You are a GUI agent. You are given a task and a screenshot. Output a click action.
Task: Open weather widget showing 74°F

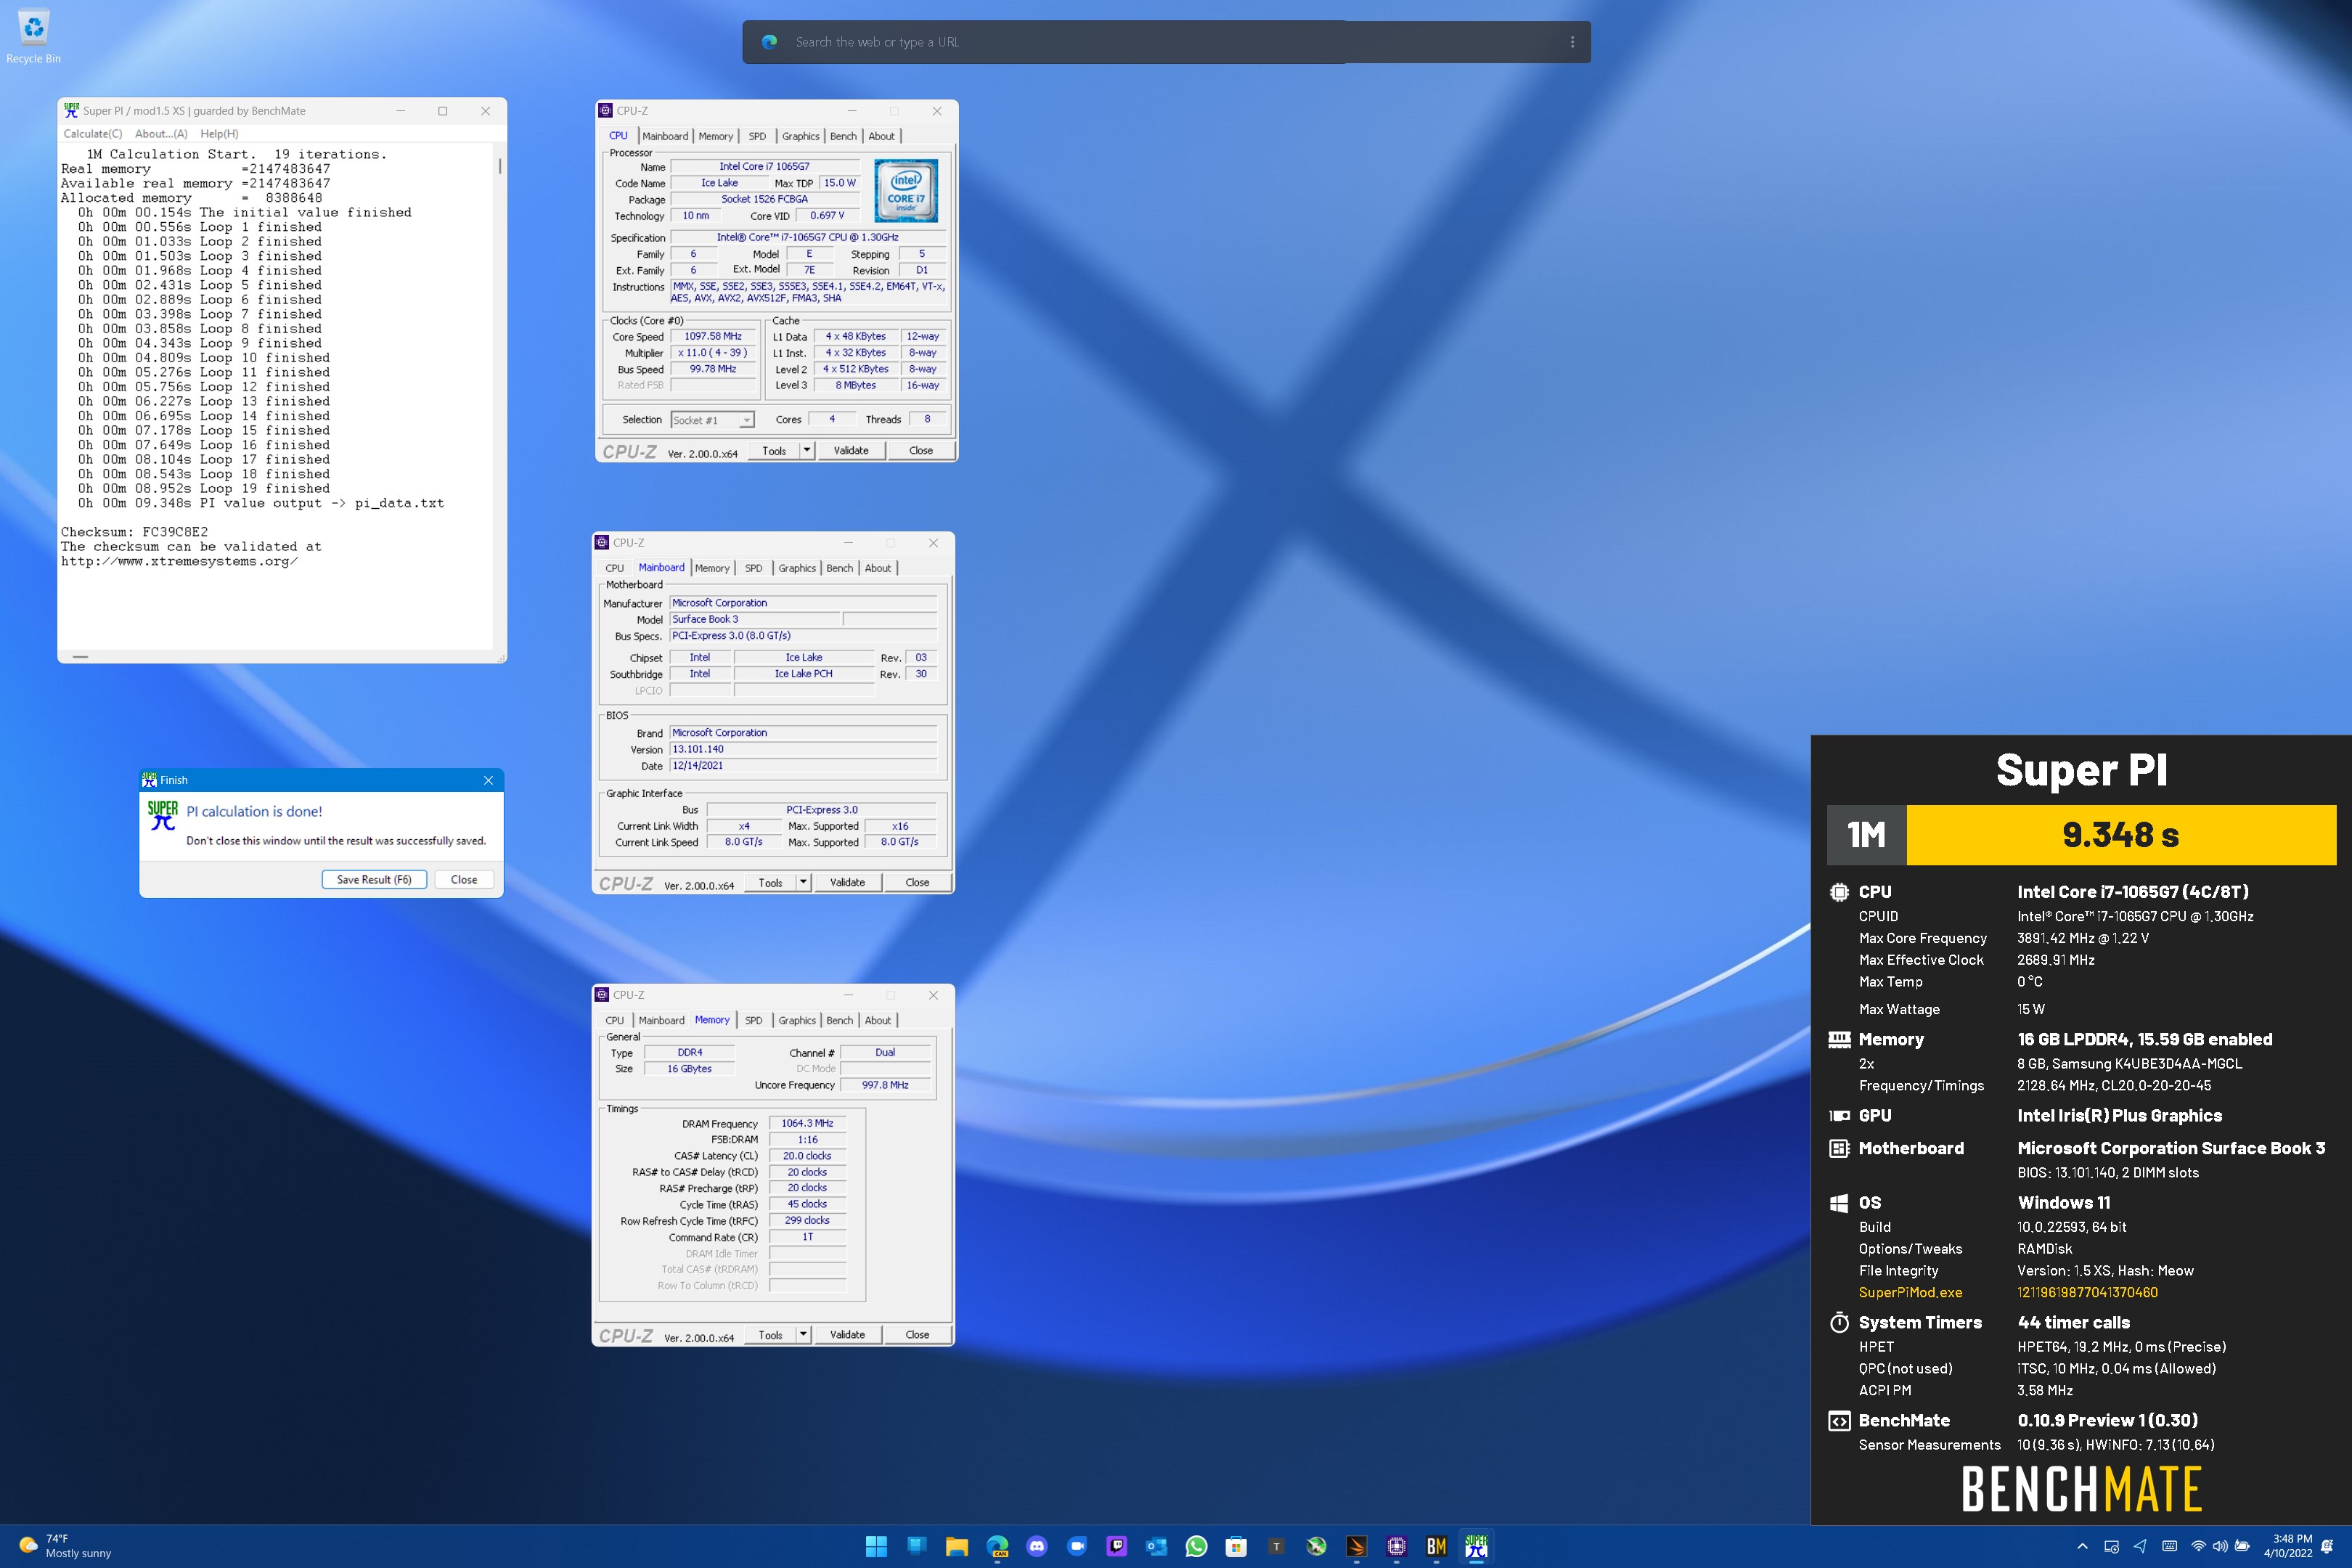[66, 1546]
